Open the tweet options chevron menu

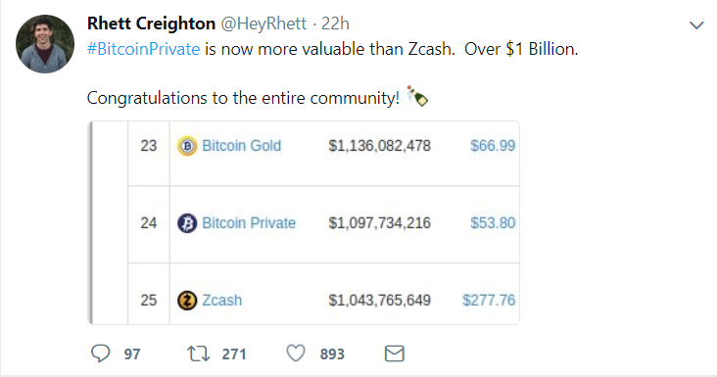click(696, 25)
